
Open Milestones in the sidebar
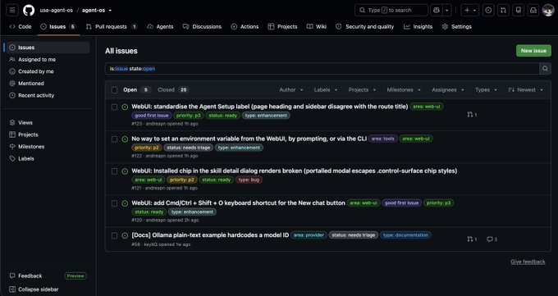[x=48, y=147]
